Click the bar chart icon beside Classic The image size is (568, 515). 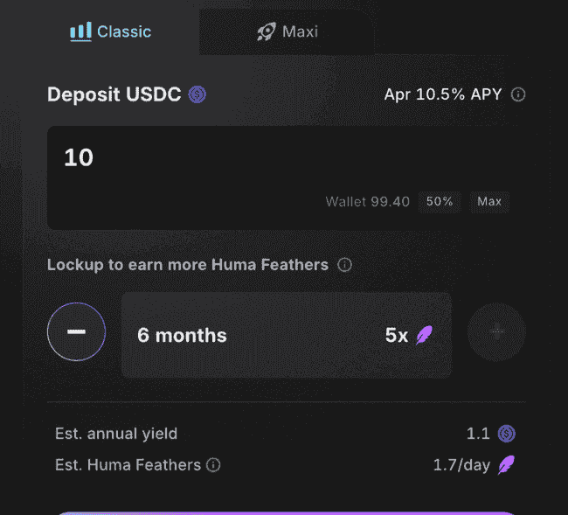(x=80, y=31)
